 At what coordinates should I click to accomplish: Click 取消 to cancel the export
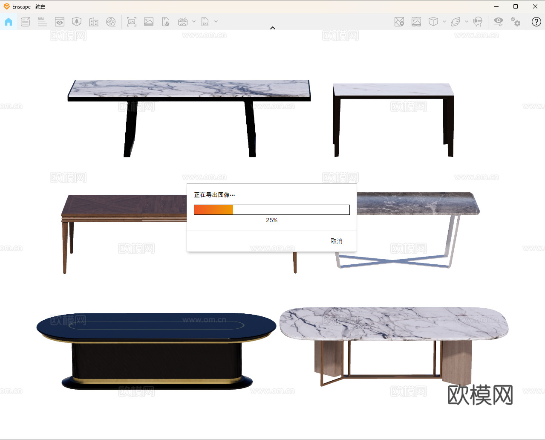click(x=337, y=241)
